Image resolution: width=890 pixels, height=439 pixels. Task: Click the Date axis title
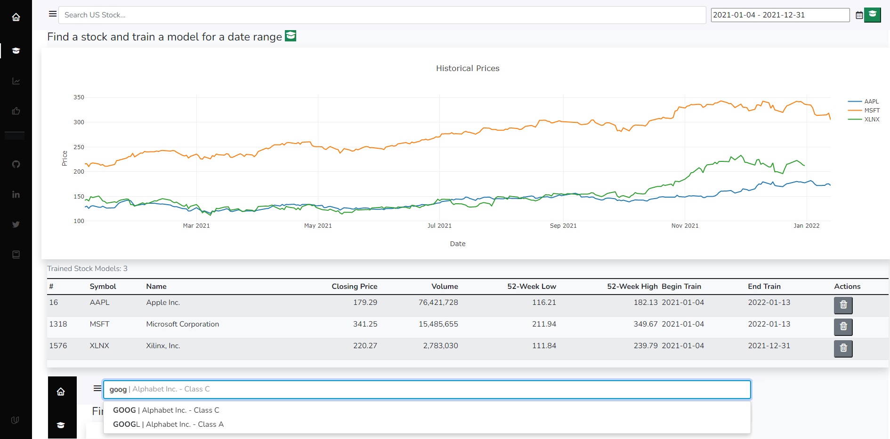458,244
